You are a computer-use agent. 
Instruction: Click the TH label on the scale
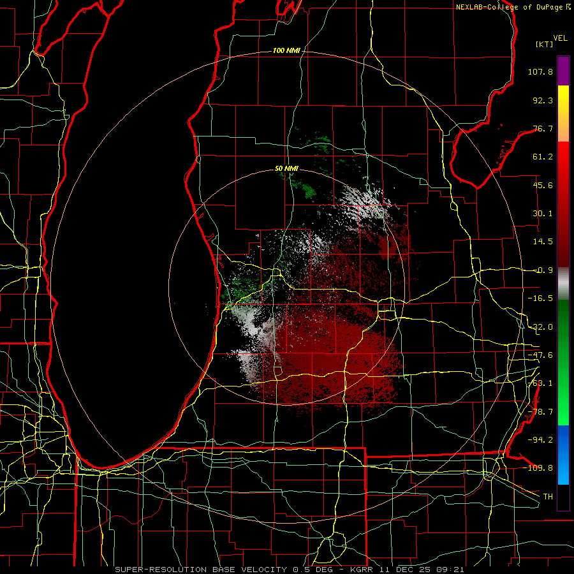pyautogui.click(x=548, y=496)
